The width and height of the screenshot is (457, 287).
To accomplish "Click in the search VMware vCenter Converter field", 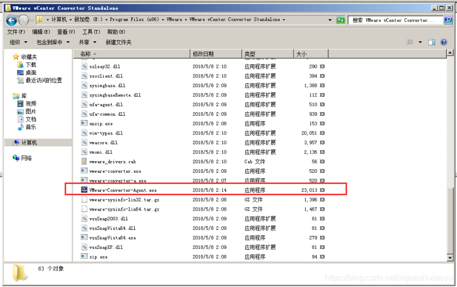I will pos(396,20).
